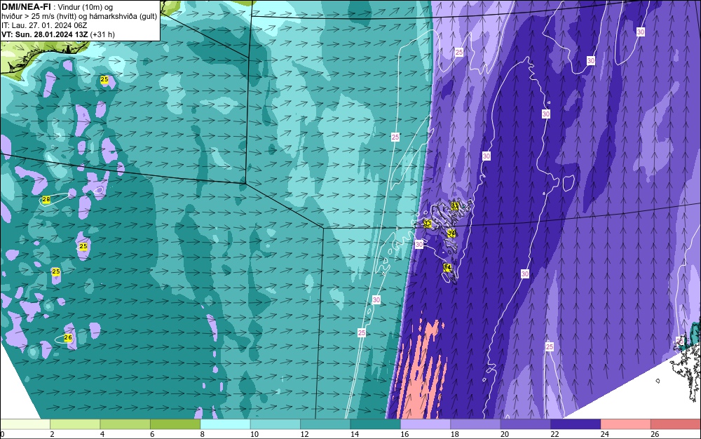Select the 'VT: Sun. 28.01.2024 13Z' valid time
Viewport: 701px width, 439px height.
(45, 34)
